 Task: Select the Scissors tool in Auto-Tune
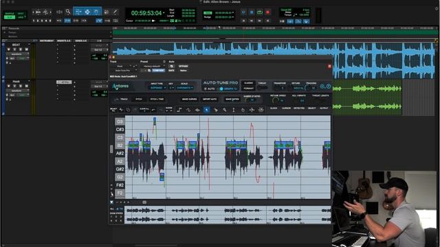(x=215, y=110)
